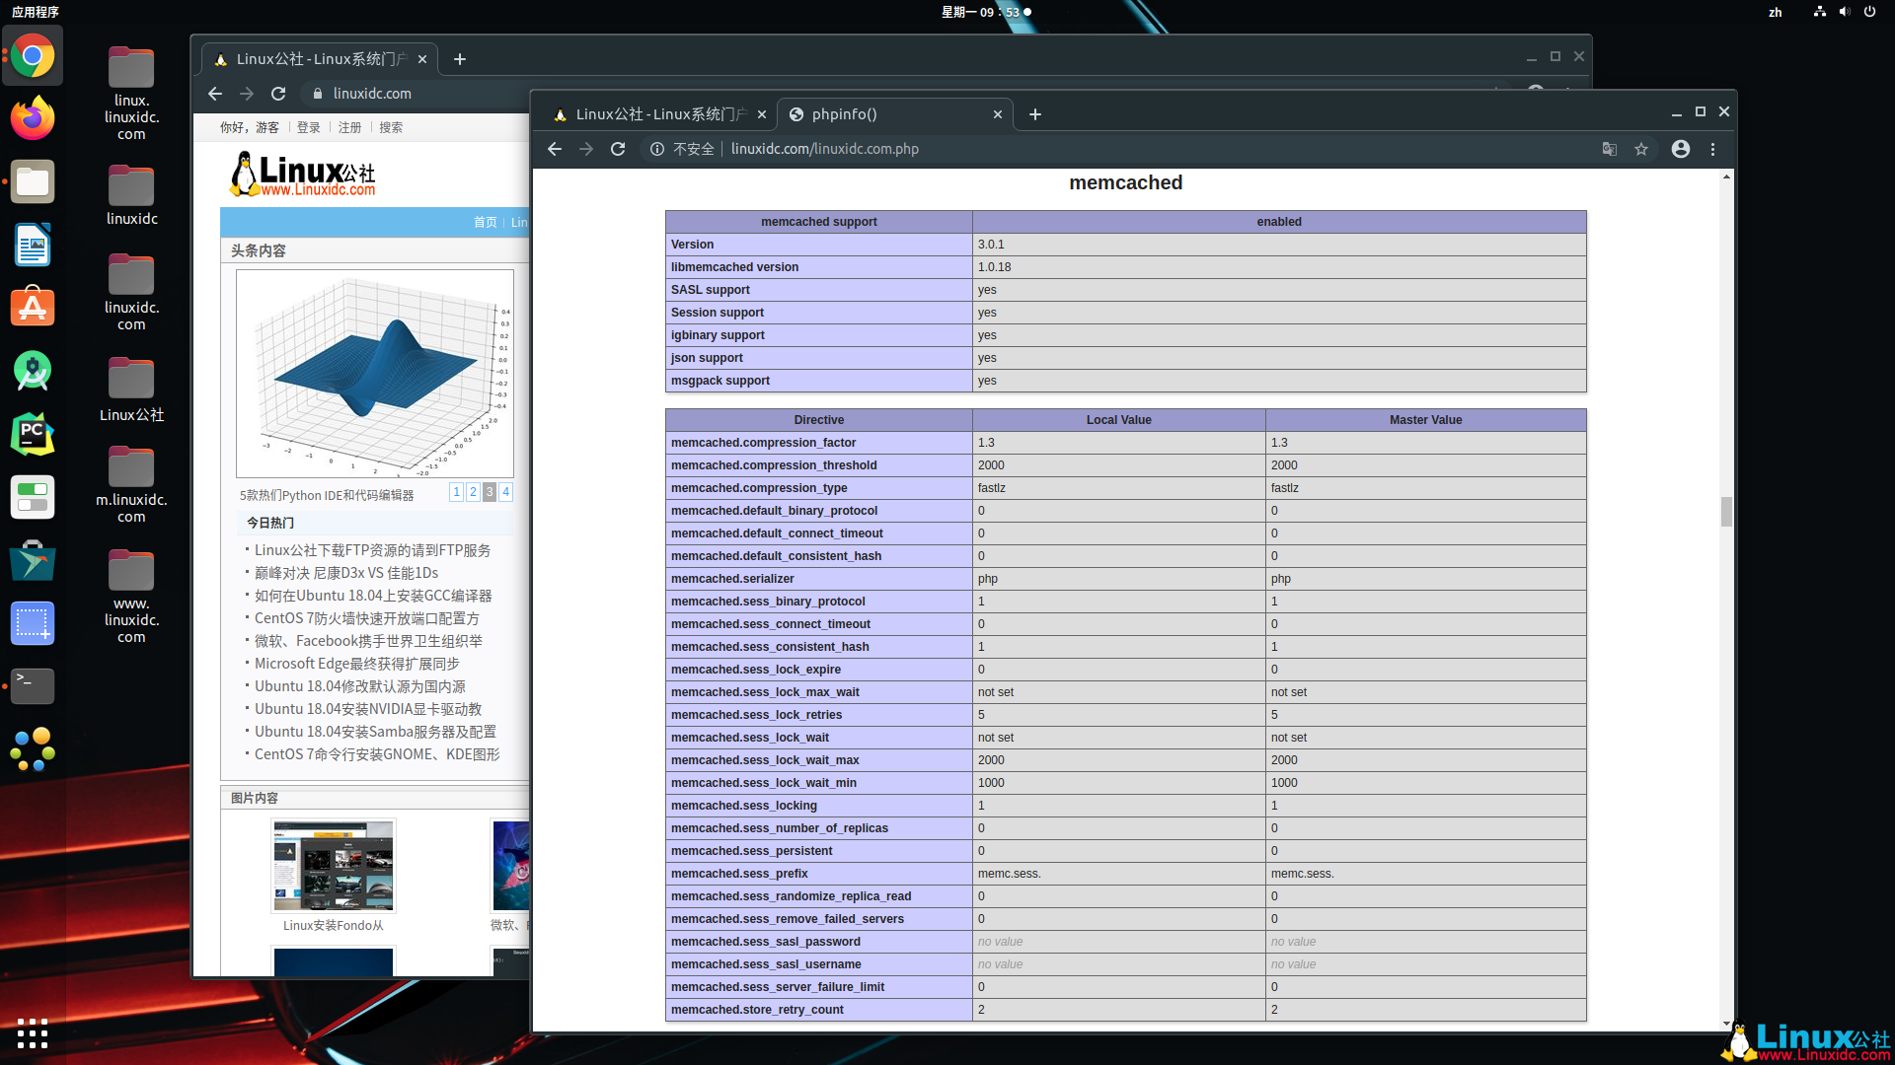Open article 如何在Ubuntu 18.04上安装GCC编译器
The image size is (1895, 1065).
(x=373, y=596)
